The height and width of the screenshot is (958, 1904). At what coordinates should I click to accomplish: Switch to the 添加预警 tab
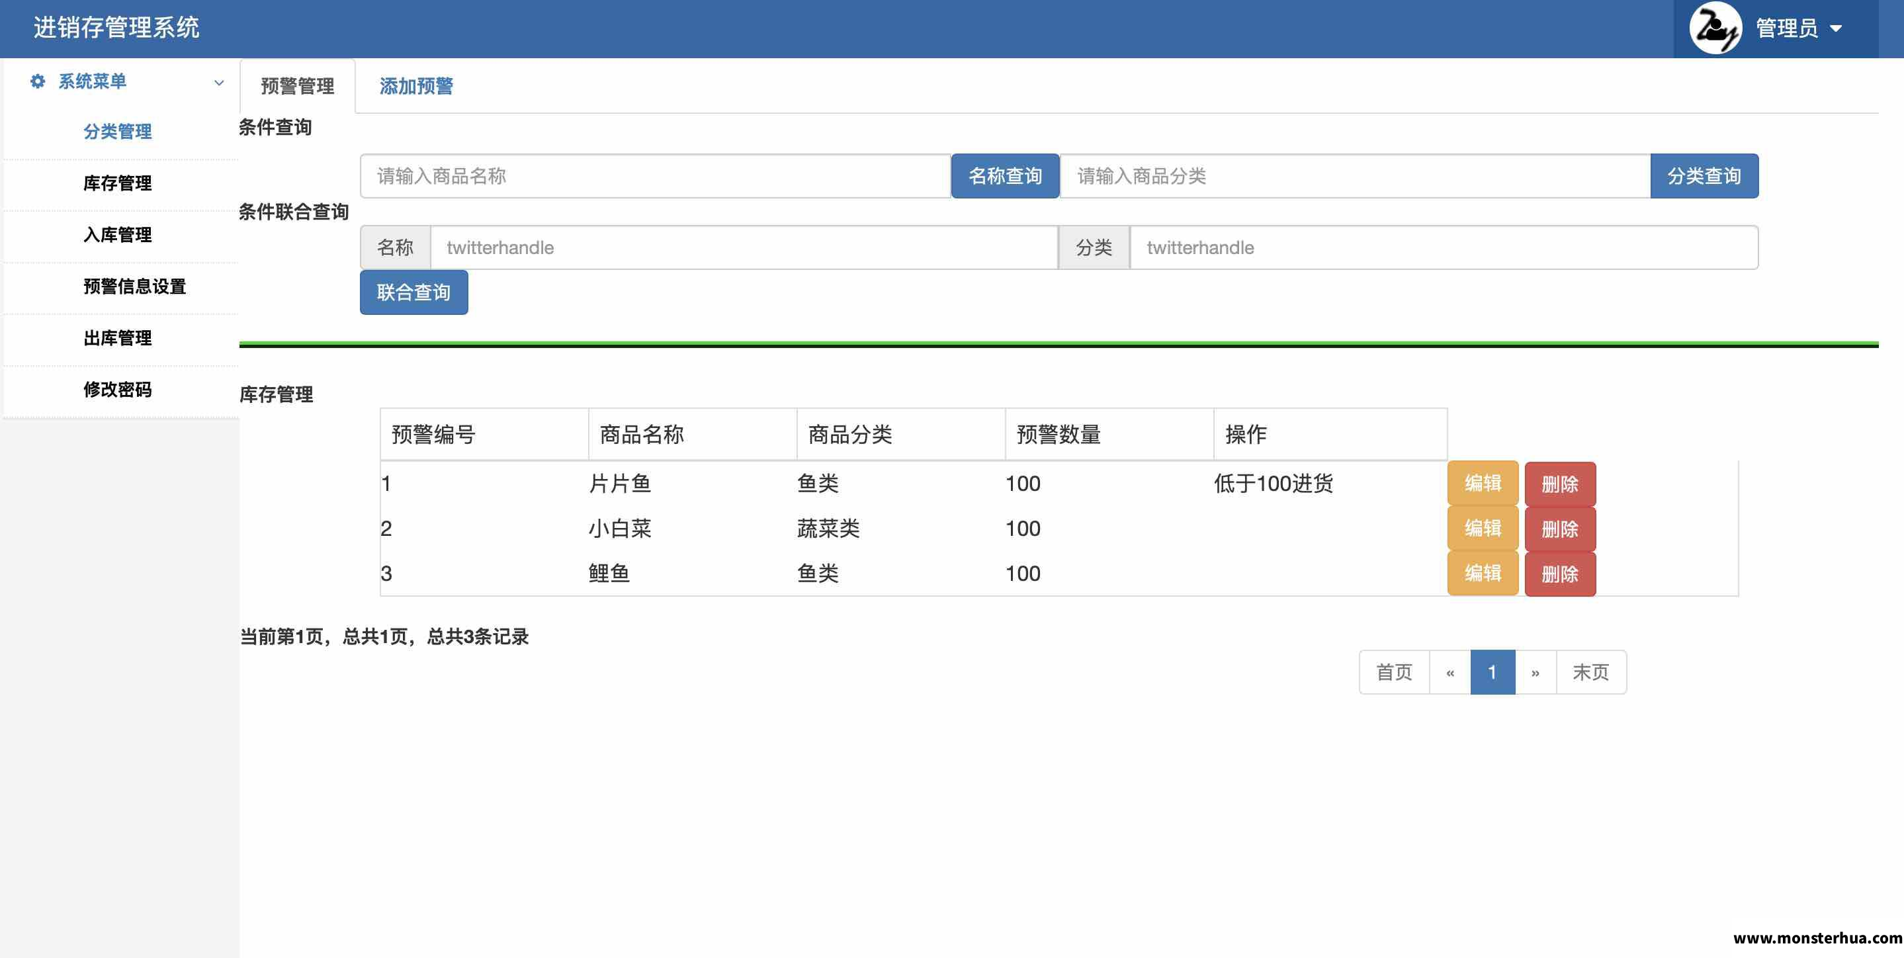point(416,87)
